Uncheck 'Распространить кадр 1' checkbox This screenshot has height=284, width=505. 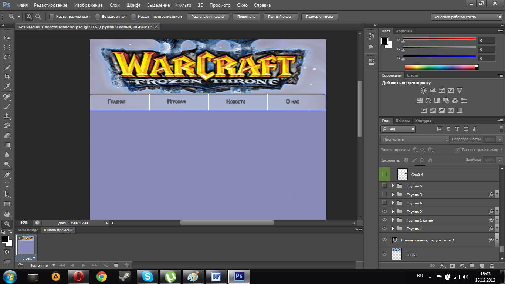click(x=458, y=149)
